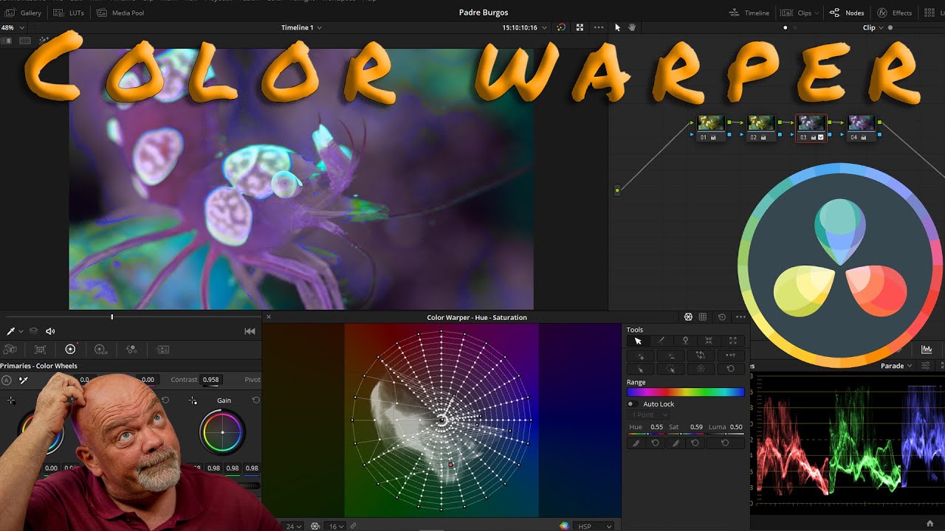Click the reset selected points icon

(730, 369)
